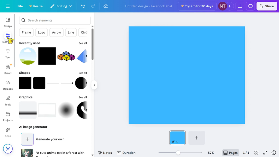The width and height of the screenshot is (279, 157).
Task: Open the hamburger main menu
Action: click(8, 6)
